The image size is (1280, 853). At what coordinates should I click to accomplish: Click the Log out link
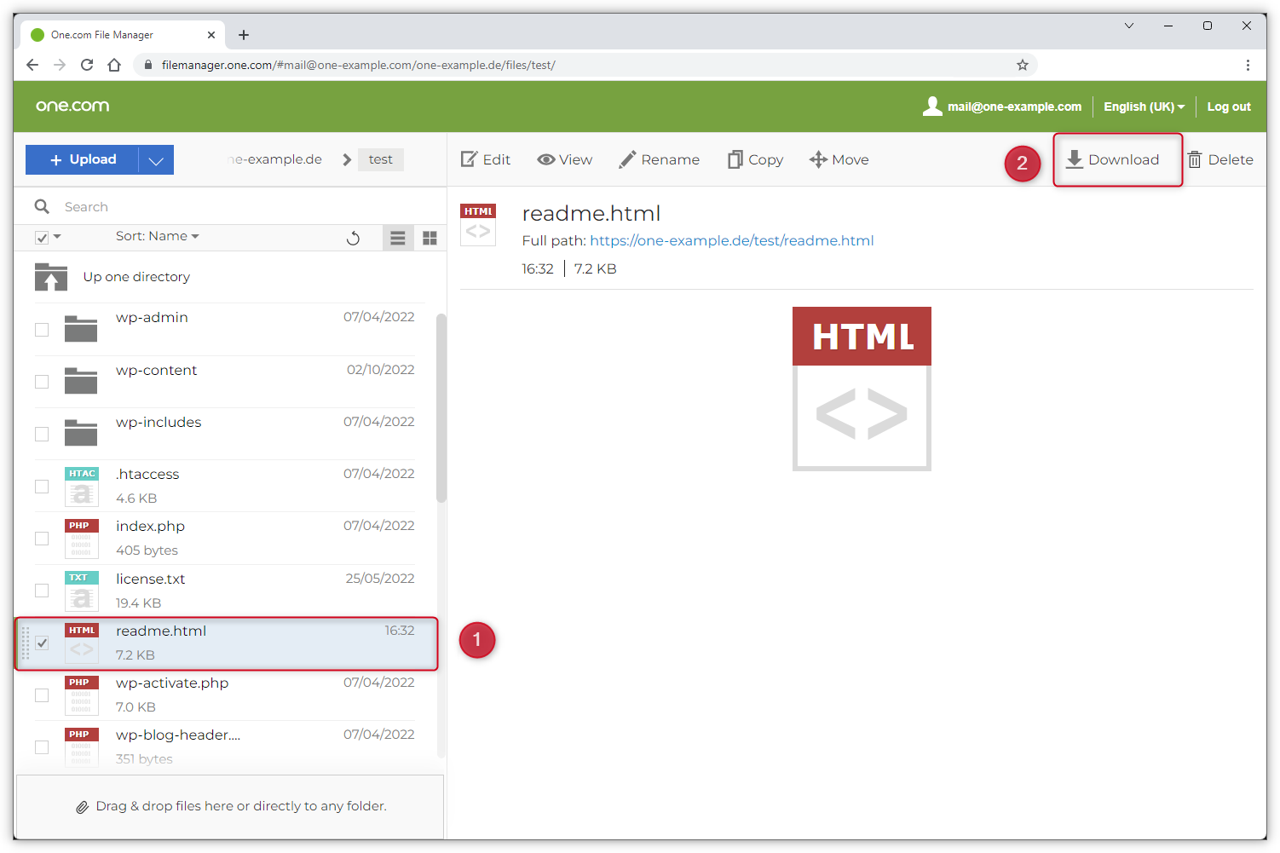1228,107
